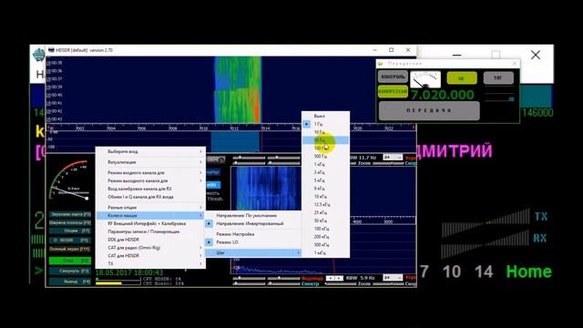Expand Режим выходного канала submenu
The image size is (583, 328).
click(150, 180)
